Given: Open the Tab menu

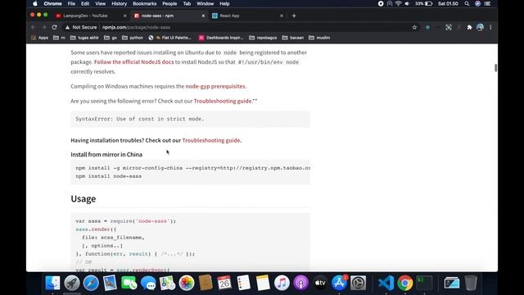Looking at the screenshot, I should [x=187, y=3].
